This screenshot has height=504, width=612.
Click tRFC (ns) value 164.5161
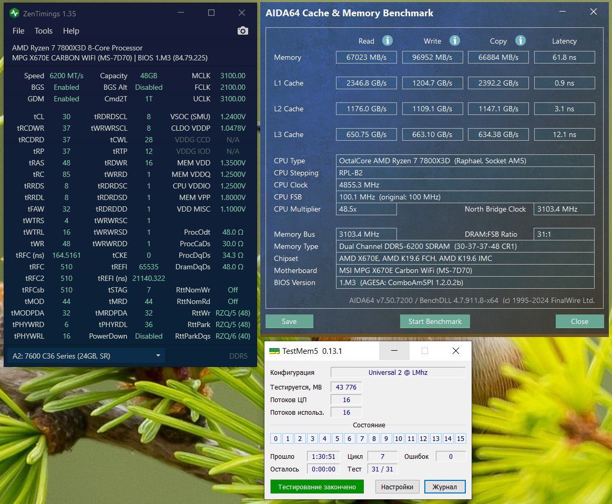(x=66, y=255)
